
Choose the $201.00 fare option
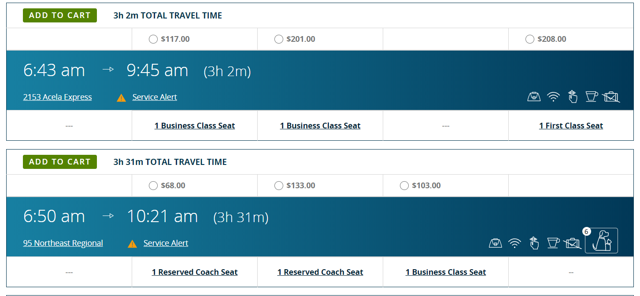pos(279,39)
